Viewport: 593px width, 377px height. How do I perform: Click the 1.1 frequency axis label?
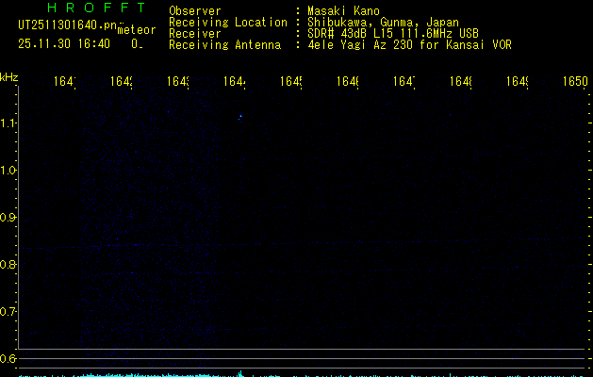pos(8,123)
